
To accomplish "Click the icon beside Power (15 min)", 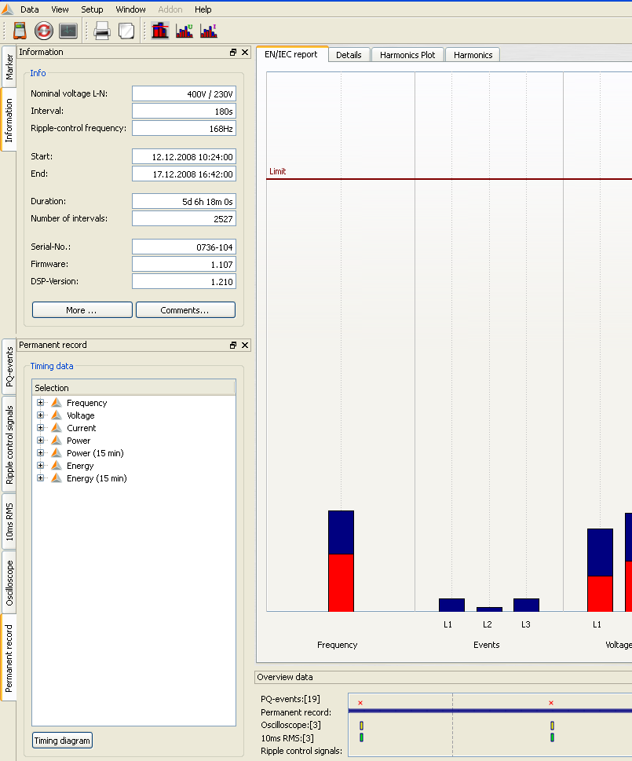I will tap(57, 453).
